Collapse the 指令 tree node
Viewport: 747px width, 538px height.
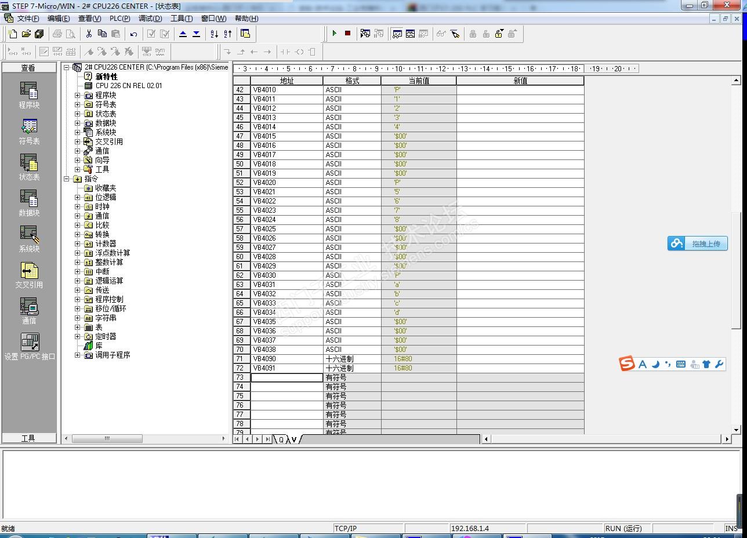click(67, 179)
